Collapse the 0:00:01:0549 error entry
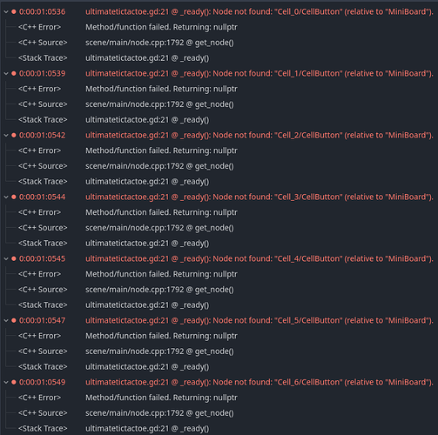The height and width of the screenshot is (435, 438). pos(6,383)
